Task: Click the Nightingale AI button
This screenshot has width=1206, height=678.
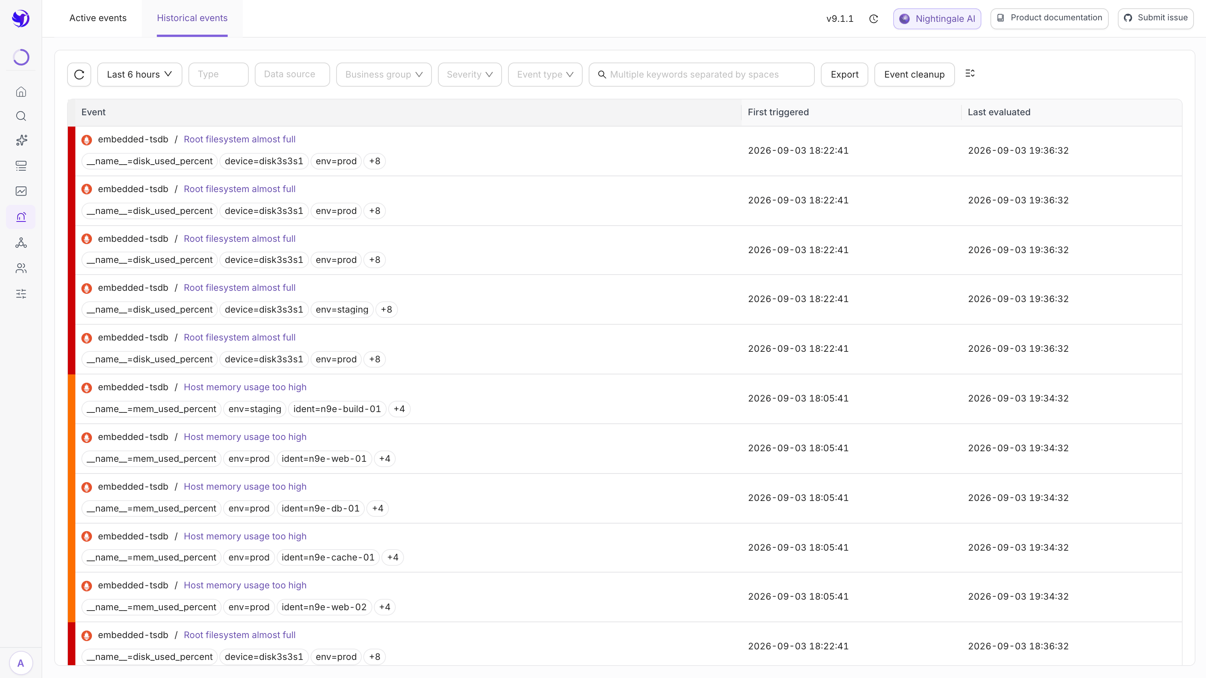Action: [x=937, y=19]
